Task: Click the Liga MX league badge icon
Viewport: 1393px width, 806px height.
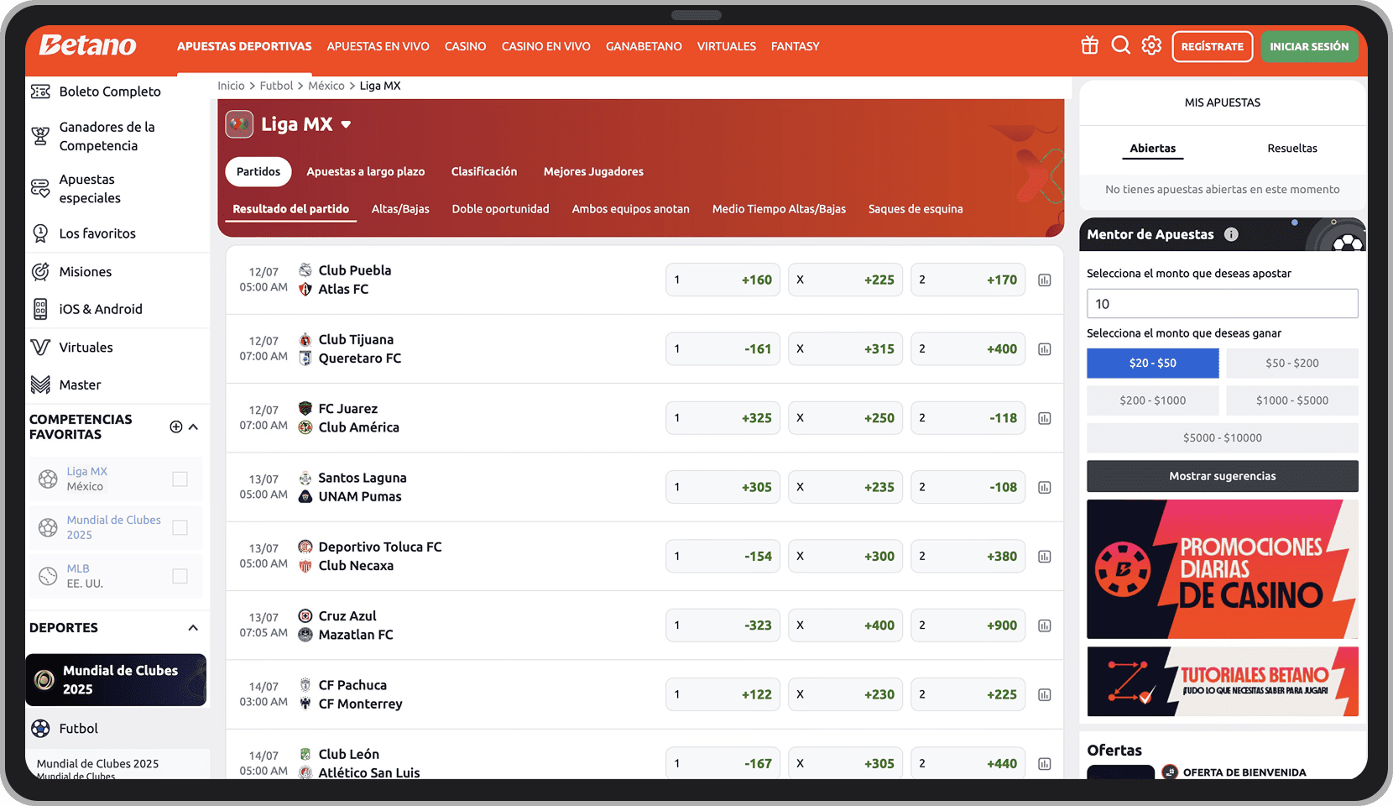Action: coord(239,124)
